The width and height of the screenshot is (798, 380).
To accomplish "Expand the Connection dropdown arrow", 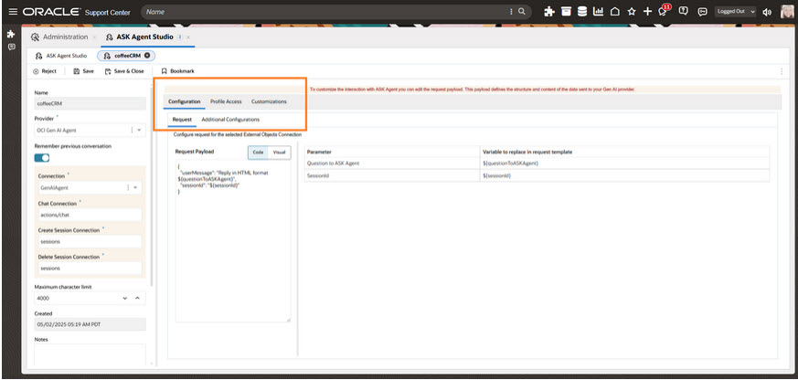I will (135, 187).
